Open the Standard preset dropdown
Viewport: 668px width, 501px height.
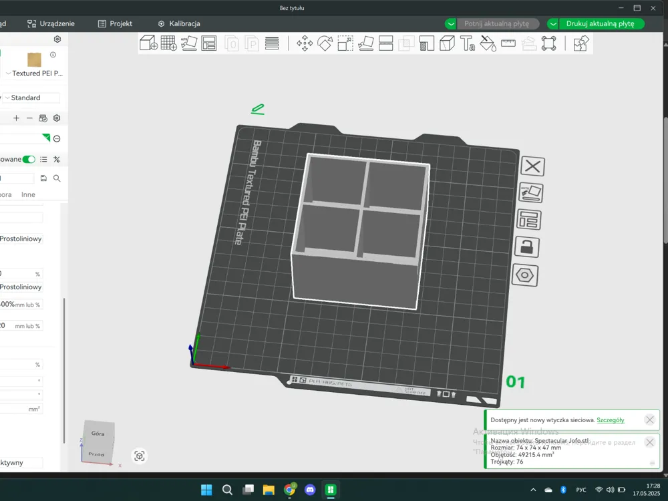(31, 98)
